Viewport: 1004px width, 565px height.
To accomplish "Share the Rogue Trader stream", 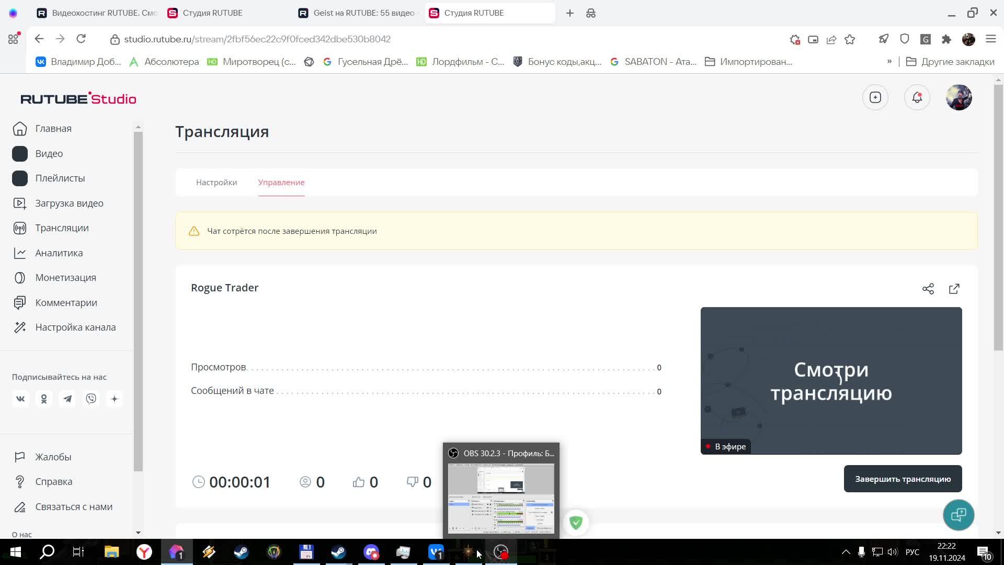I will [x=928, y=289].
